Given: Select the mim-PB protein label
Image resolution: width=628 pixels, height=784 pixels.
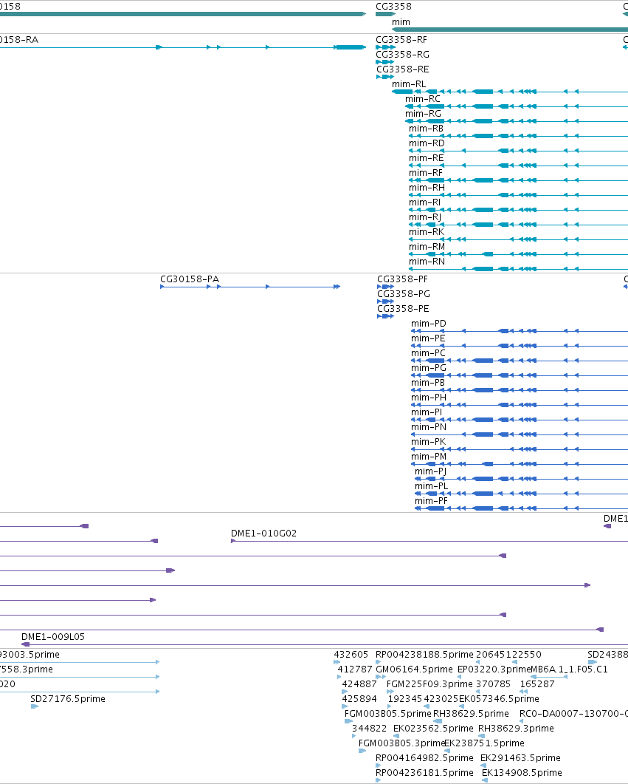Looking at the screenshot, I should point(427,383).
